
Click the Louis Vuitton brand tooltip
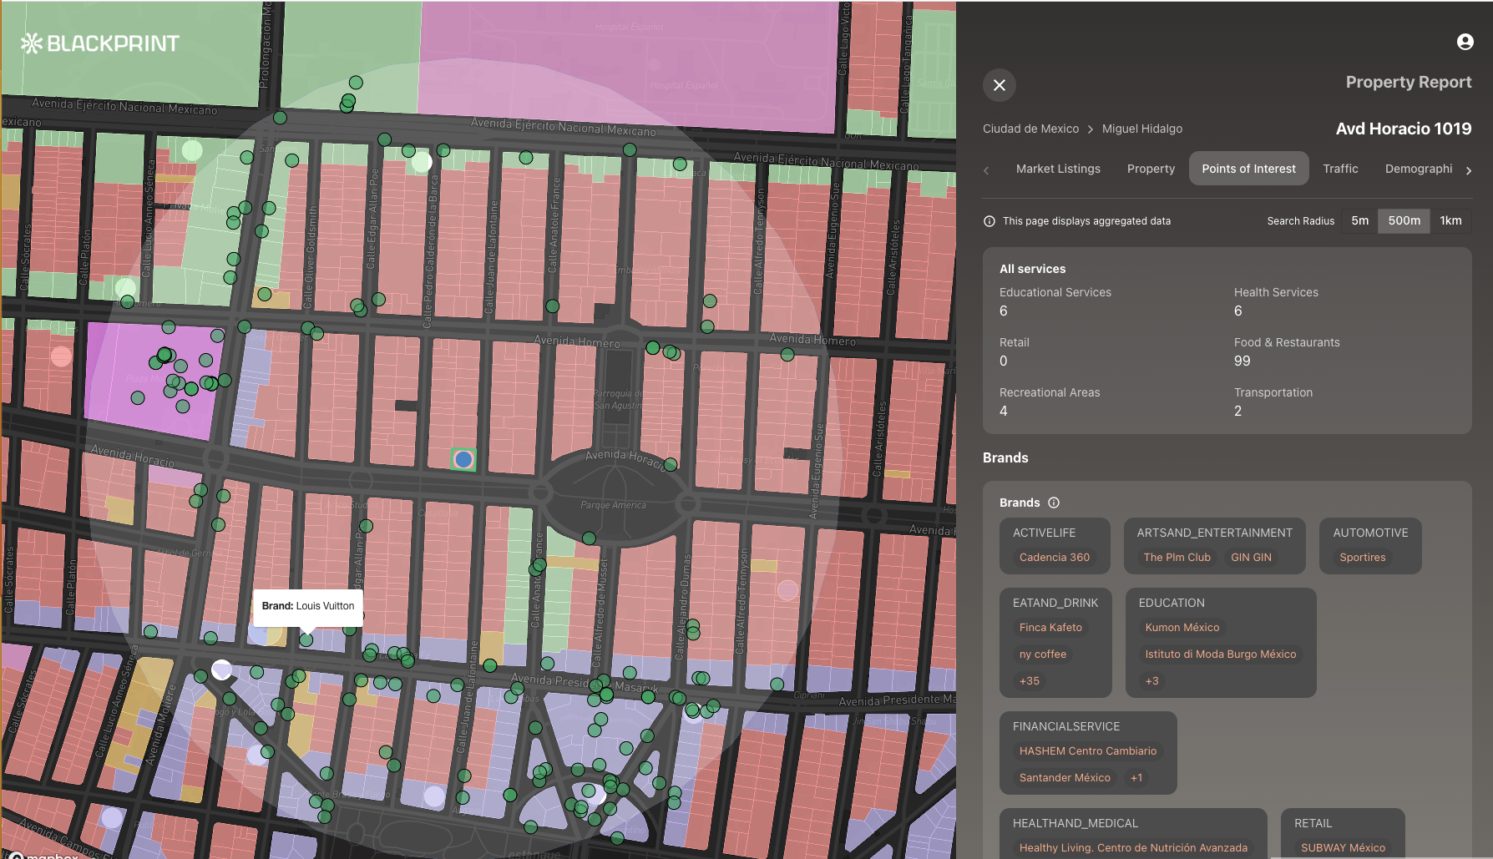[308, 606]
